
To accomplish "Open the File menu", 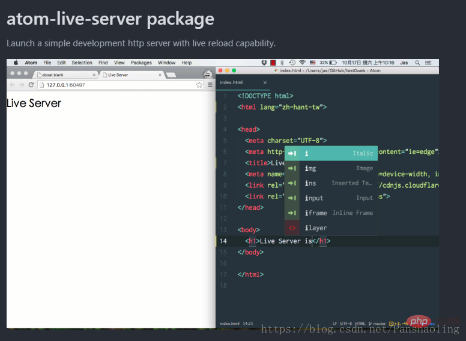I will [x=47, y=63].
